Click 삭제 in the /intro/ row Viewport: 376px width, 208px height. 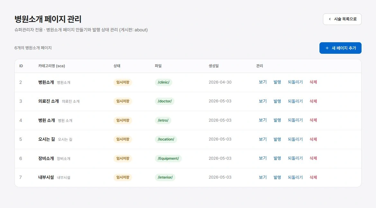click(313, 120)
